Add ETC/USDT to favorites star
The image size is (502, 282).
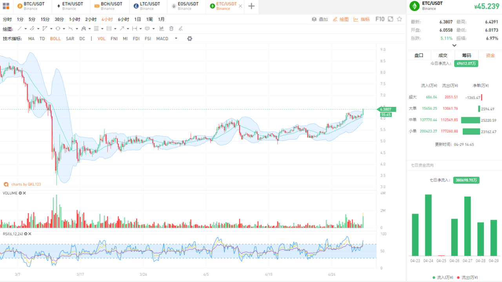coord(399,19)
